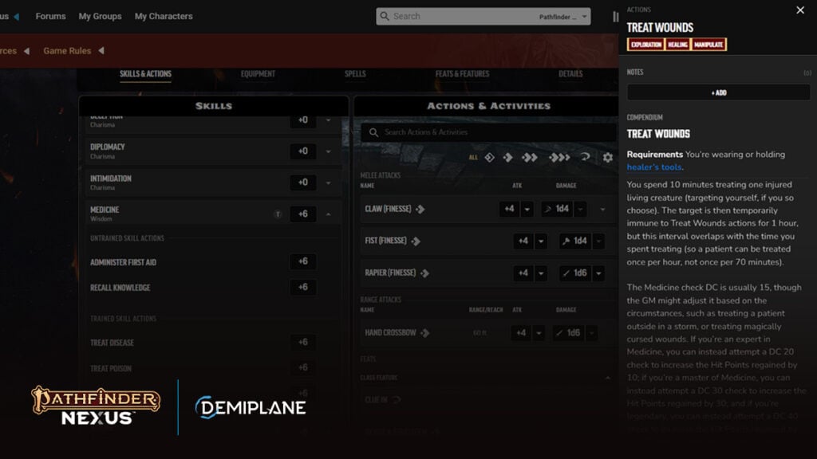Add a note to Treat Wounds
This screenshot has width=817, height=459.
[719, 92]
